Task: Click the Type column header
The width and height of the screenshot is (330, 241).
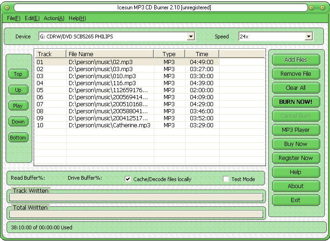Action: (169, 54)
